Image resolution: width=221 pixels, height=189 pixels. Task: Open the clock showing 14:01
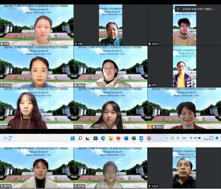208,138
